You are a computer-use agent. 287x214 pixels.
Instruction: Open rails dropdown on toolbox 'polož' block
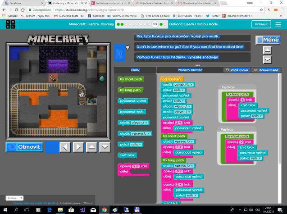(136, 145)
